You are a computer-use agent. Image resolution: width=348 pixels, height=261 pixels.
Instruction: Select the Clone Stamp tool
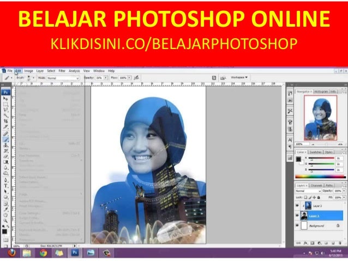click(6, 145)
